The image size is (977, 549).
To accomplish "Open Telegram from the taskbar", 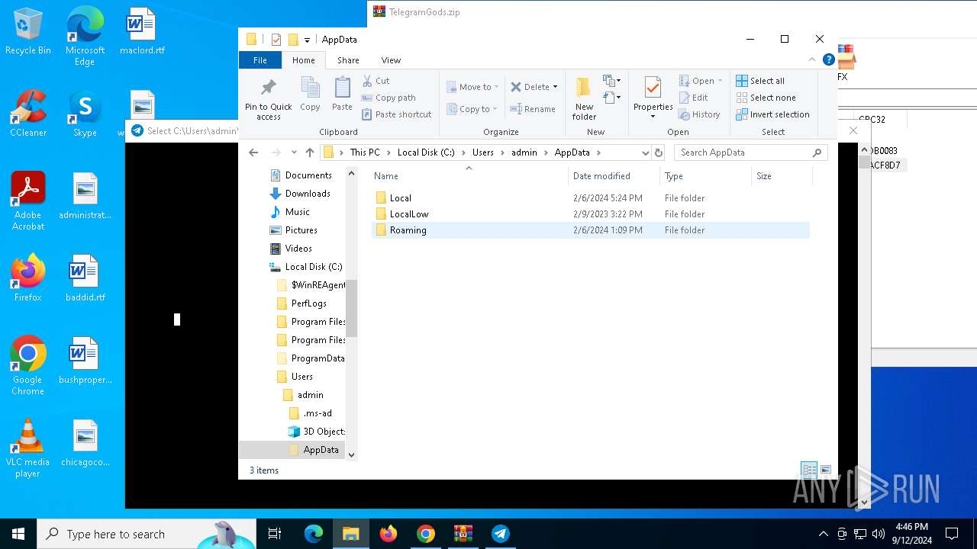I will [x=501, y=534].
